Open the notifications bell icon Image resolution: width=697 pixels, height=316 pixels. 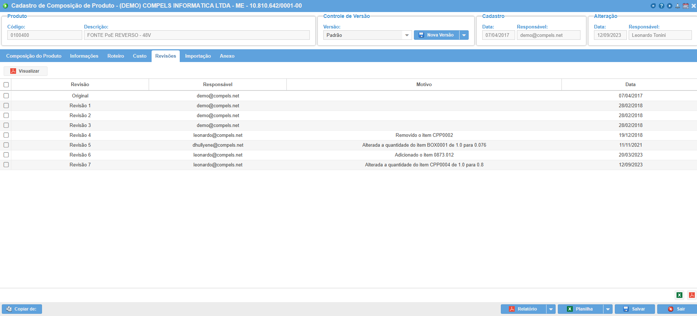click(678, 6)
